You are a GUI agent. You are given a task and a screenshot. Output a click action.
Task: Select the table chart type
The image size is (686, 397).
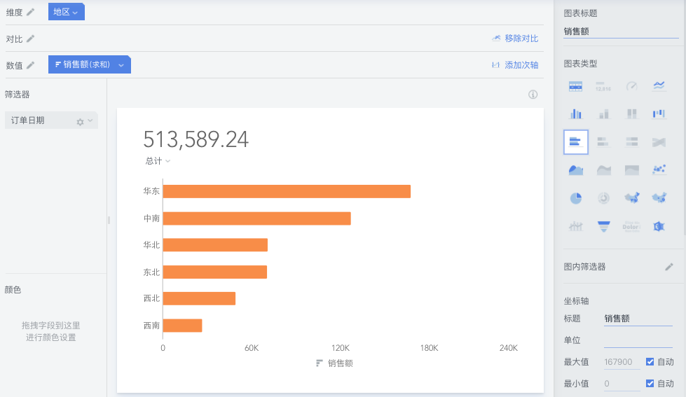point(575,86)
